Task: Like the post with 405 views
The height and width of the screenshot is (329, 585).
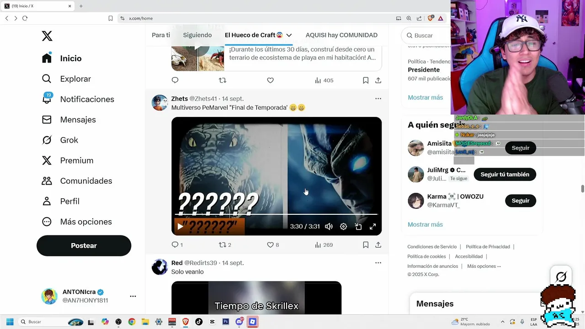Action: (271, 80)
